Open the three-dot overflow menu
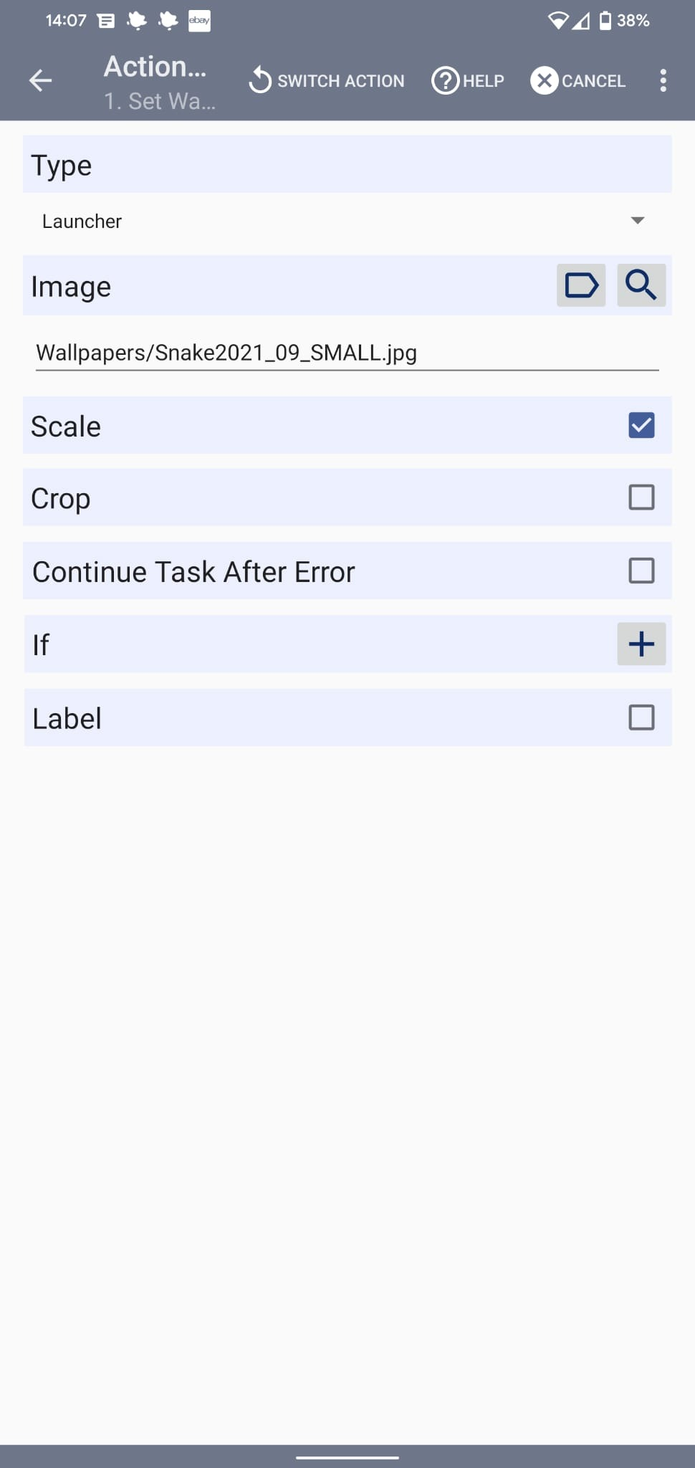Image resolution: width=695 pixels, height=1468 pixels. [x=663, y=80]
